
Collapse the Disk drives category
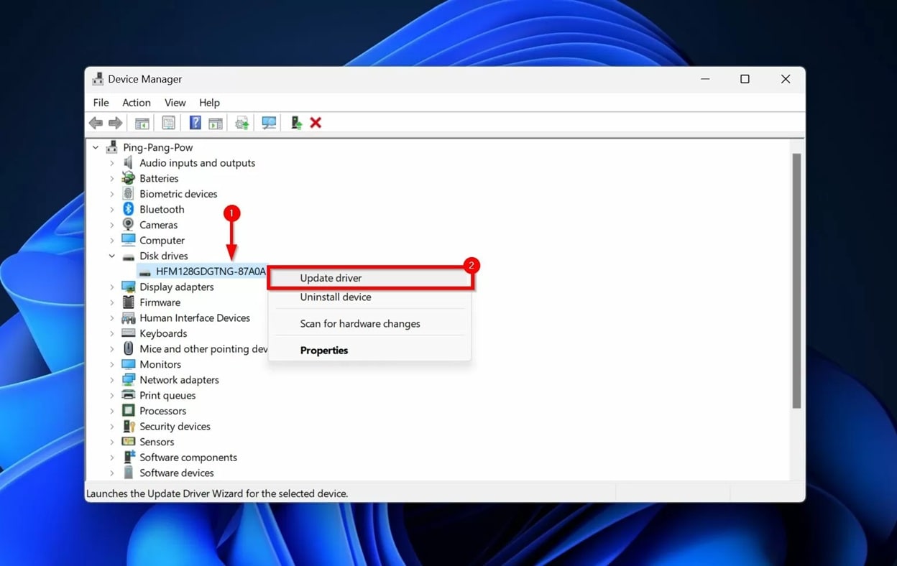tap(112, 256)
